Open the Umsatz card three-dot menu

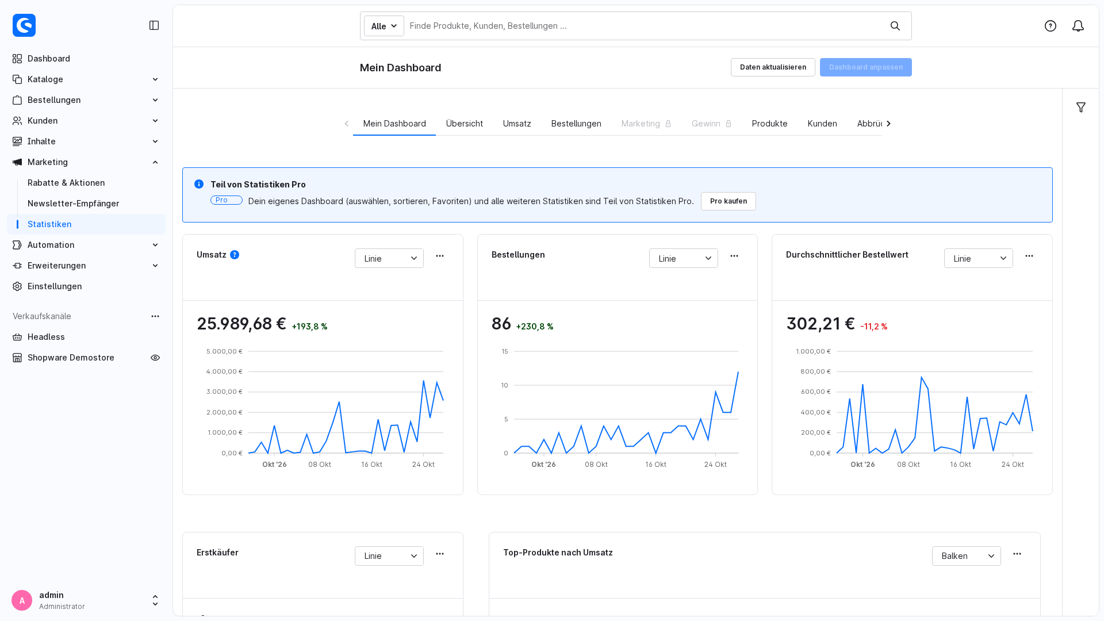pyautogui.click(x=440, y=256)
